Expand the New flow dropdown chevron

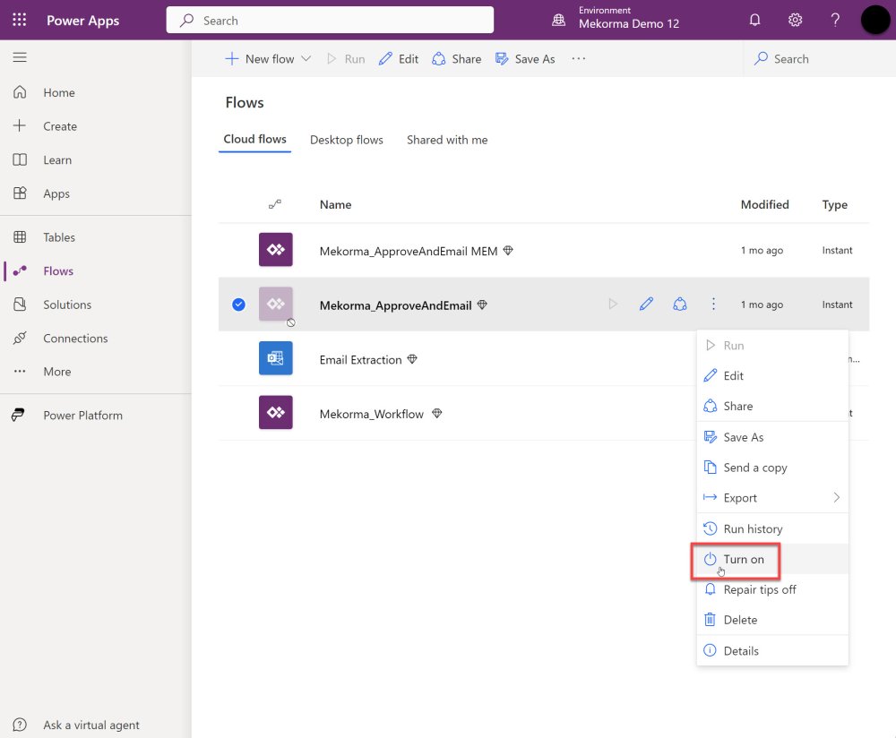[x=306, y=58]
